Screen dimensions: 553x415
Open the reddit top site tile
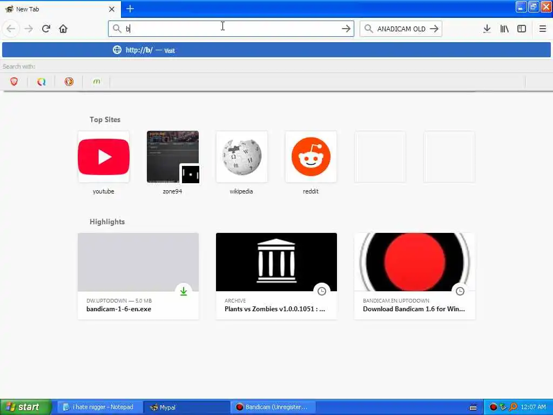[311, 157]
